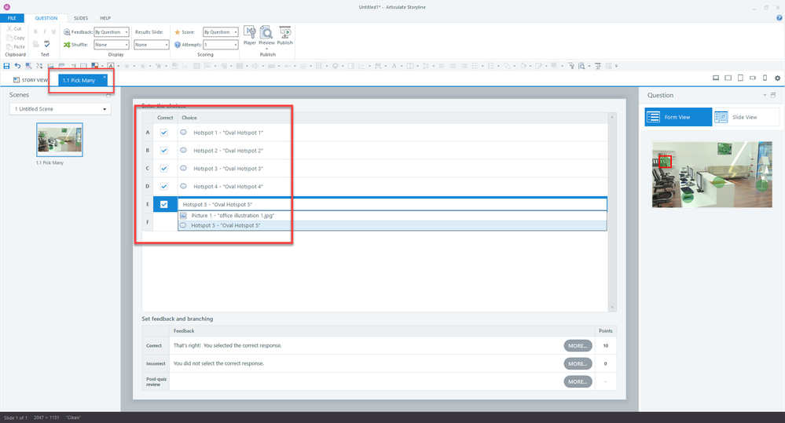The height and width of the screenshot is (423, 785).
Task: Switch to desktop device preview icon
Action: tap(716, 78)
